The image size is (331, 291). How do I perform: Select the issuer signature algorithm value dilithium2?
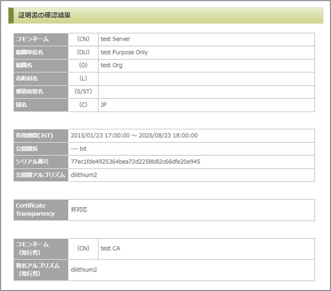click(x=84, y=270)
